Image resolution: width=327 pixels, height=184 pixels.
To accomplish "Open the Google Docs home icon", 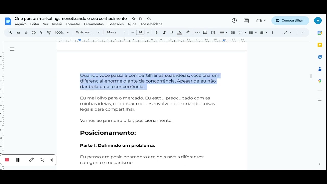I will point(8,21).
